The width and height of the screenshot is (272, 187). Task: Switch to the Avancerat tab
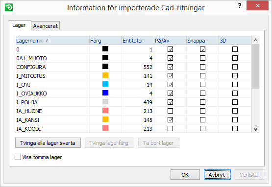pyautogui.click(x=46, y=26)
